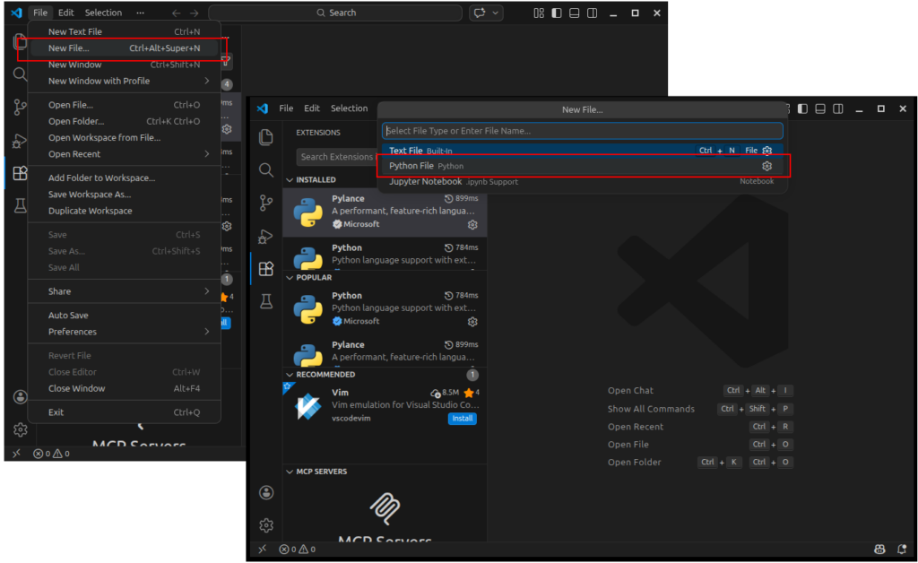Collapse the POPULAR extensions section
The image size is (918, 563).
(289, 278)
